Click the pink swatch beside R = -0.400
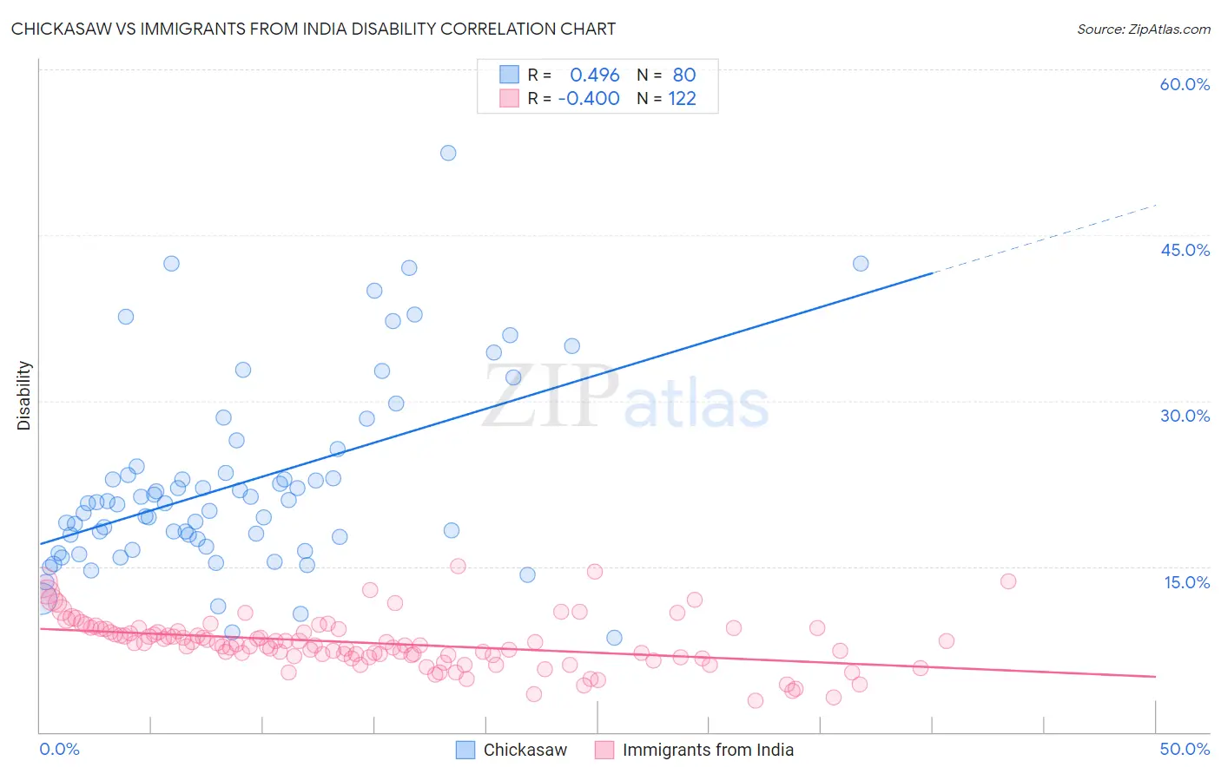This screenshot has width=1221, height=774. 509,99
